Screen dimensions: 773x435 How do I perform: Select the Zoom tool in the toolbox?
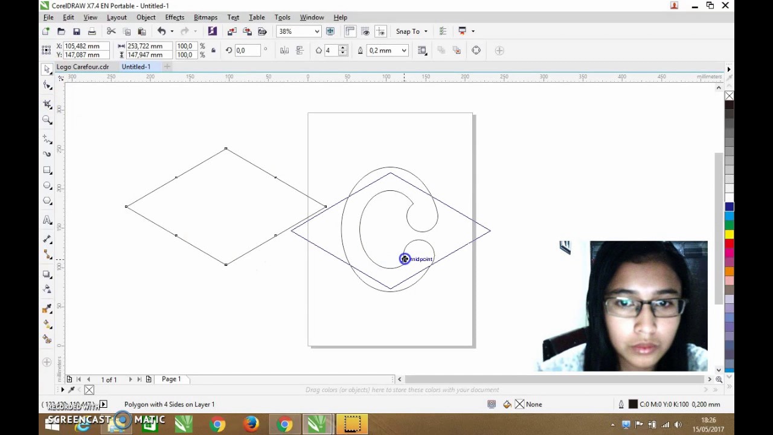point(48,120)
